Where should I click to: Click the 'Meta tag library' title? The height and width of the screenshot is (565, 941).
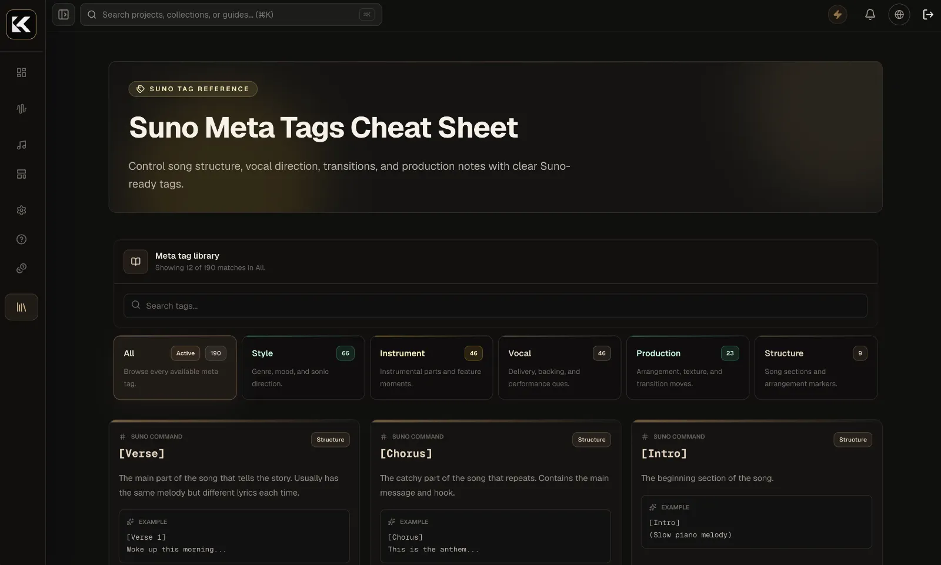[x=187, y=256]
